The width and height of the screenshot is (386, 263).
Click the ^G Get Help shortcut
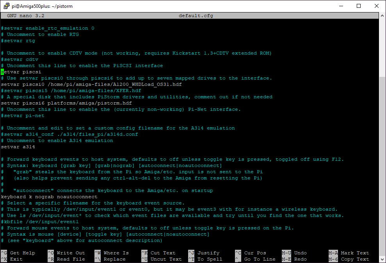click(18, 253)
